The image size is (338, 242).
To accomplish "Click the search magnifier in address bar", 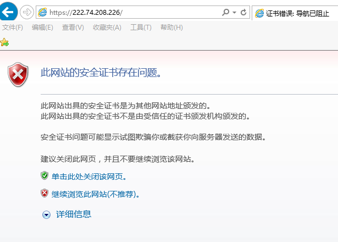I will tap(225, 12).
